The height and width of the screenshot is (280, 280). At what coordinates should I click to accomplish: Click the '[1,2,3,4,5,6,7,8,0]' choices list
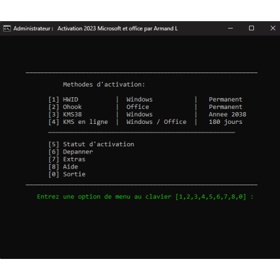point(211,196)
